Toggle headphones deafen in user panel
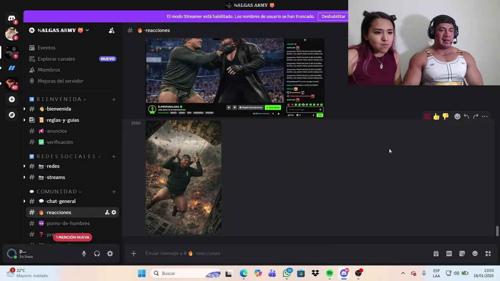The width and height of the screenshot is (500, 281). 97,253
